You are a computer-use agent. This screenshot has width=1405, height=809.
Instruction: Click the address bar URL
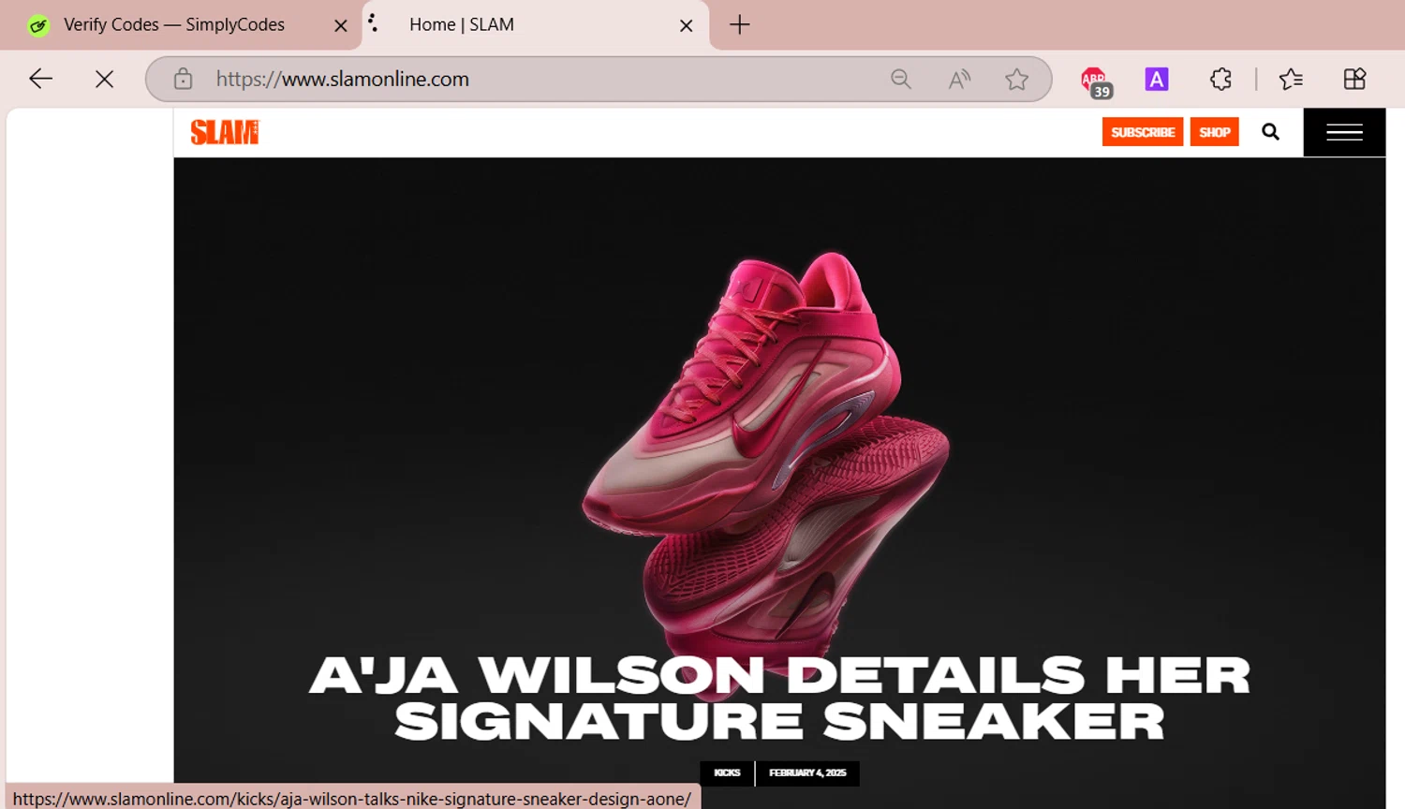pos(343,79)
